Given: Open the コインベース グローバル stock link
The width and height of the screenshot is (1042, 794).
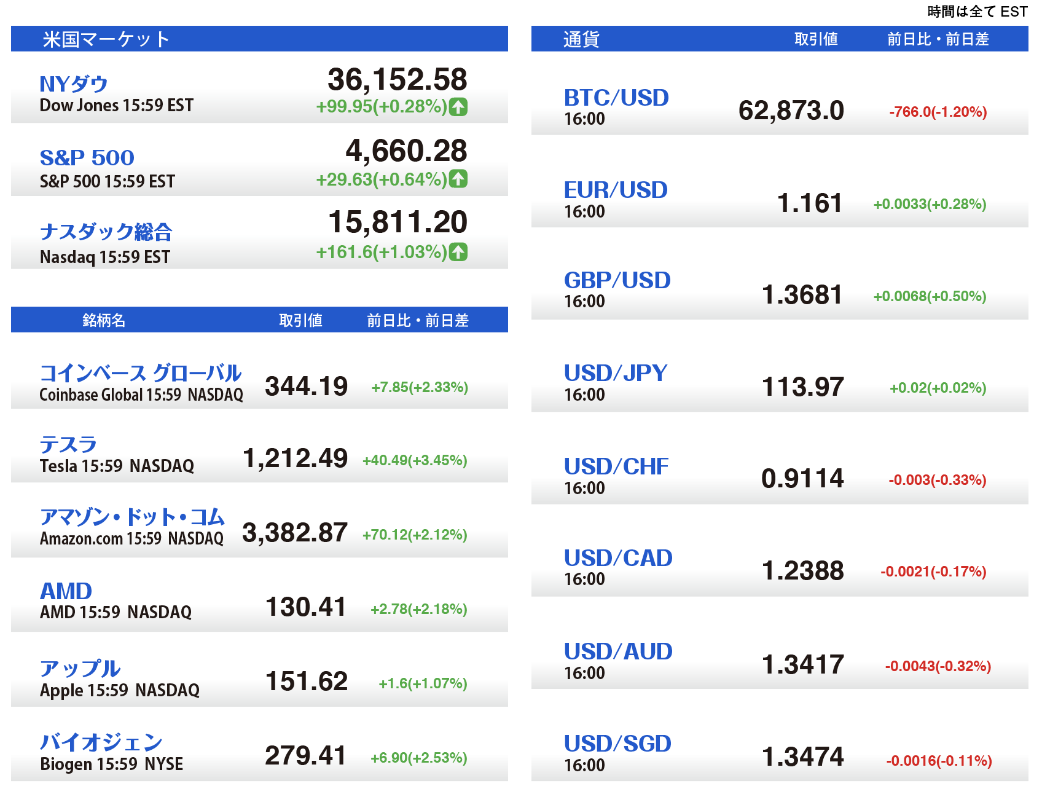Looking at the screenshot, I should 140,373.
